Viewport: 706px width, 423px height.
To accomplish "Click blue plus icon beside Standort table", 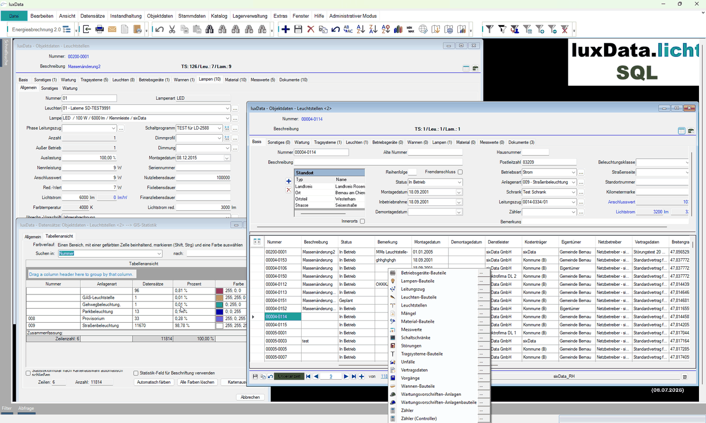I will pos(288,181).
